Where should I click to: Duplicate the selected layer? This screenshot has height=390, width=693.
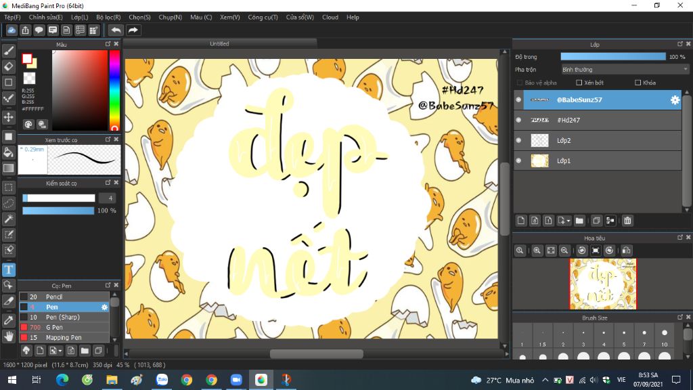pos(596,221)
